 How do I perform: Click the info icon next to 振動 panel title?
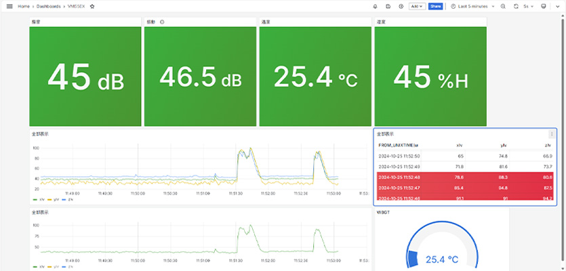(x=162, y=22)
